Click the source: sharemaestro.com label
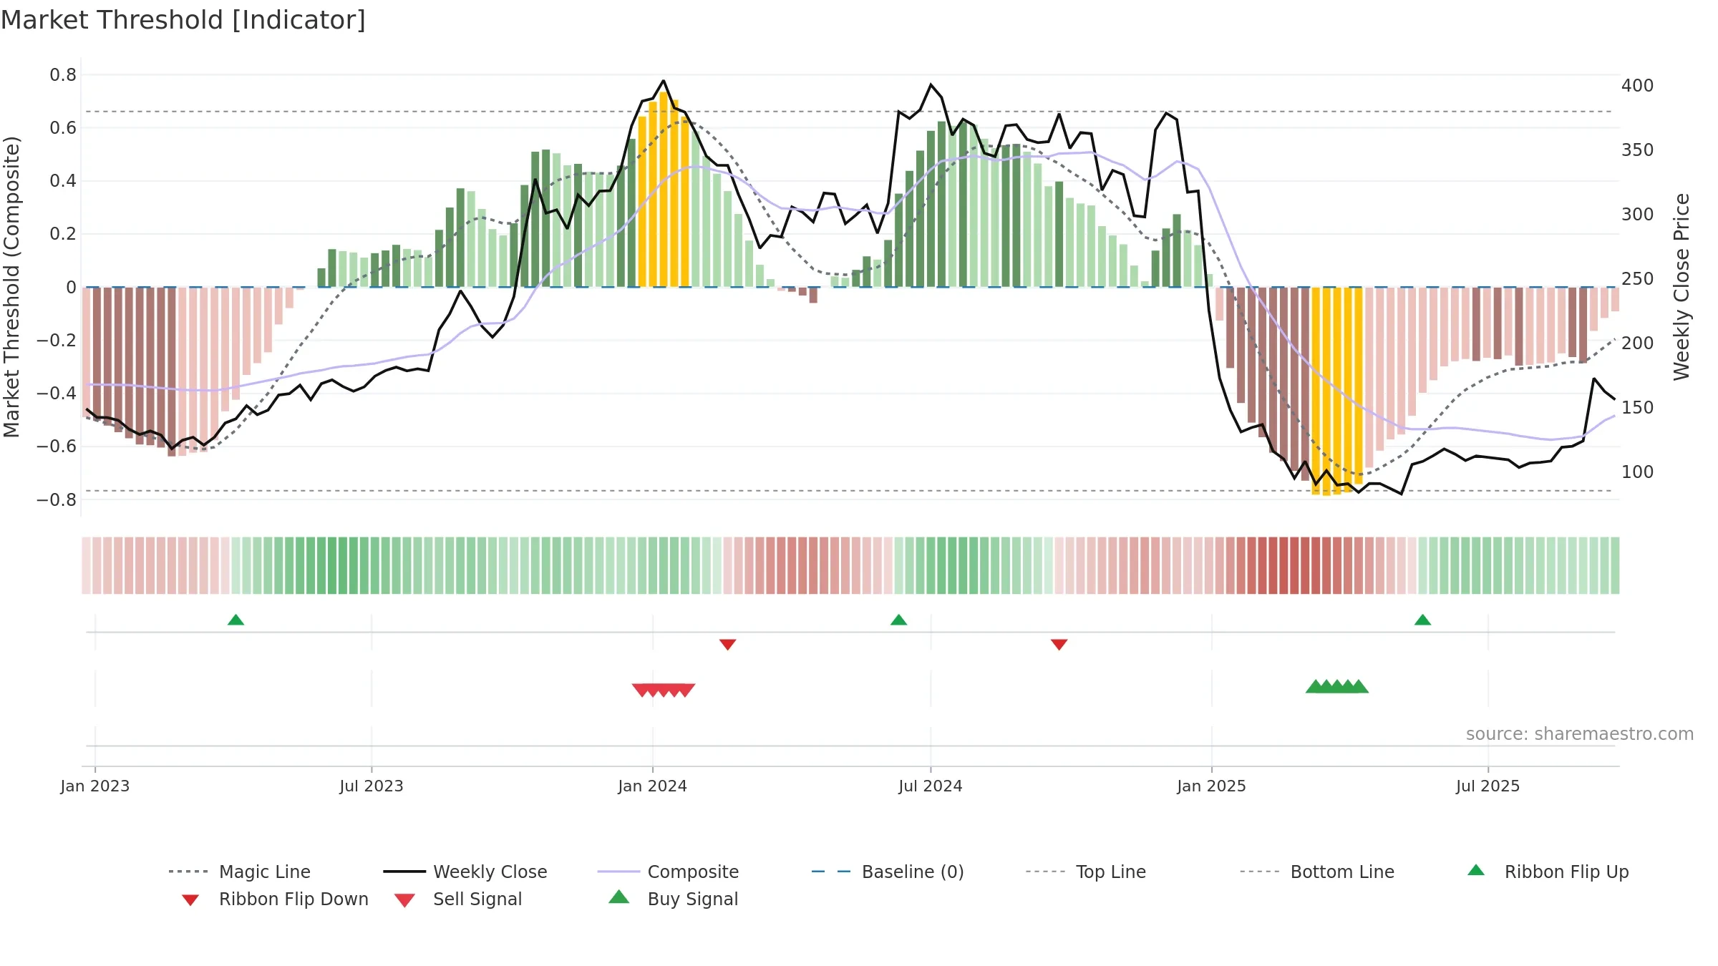 1579,734
